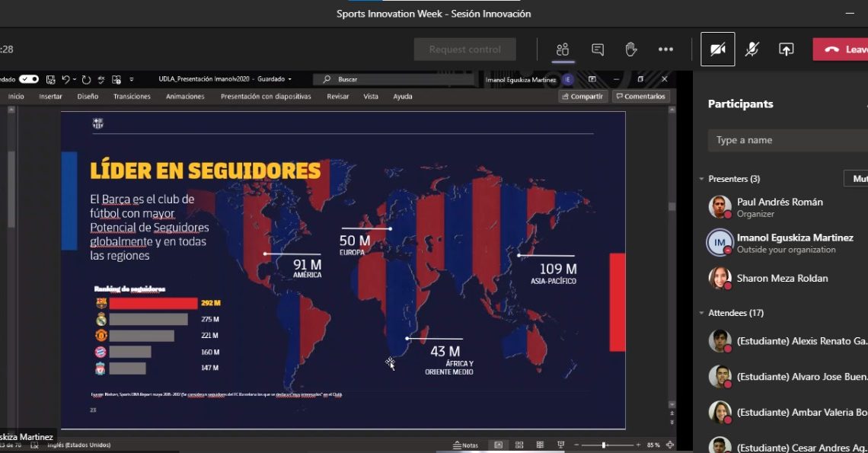
Task: Select the Diseño ribbon tab
Action: (x=88, y=97)
